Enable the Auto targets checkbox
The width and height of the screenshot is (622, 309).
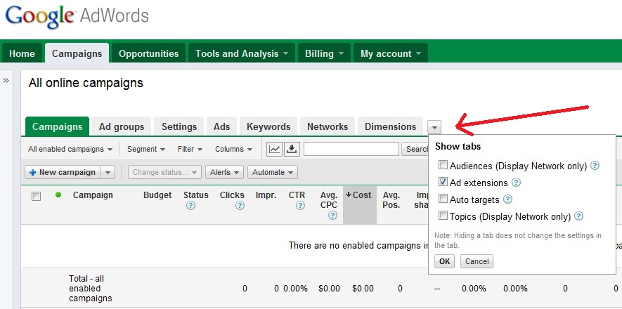click(443, 199)
